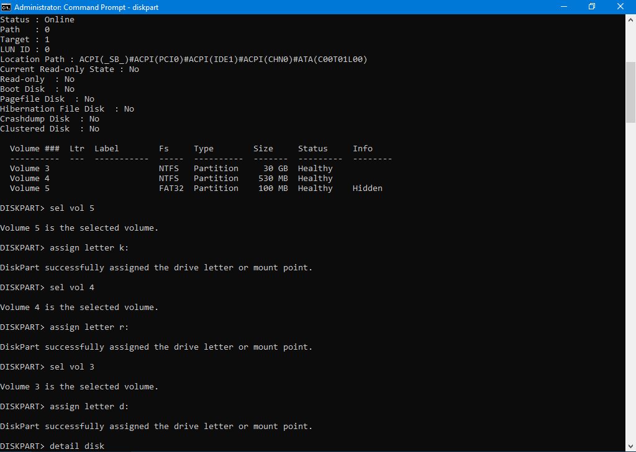636x452 pixels.
Task: Click the scrollbar down arrow
Action: 630,446
